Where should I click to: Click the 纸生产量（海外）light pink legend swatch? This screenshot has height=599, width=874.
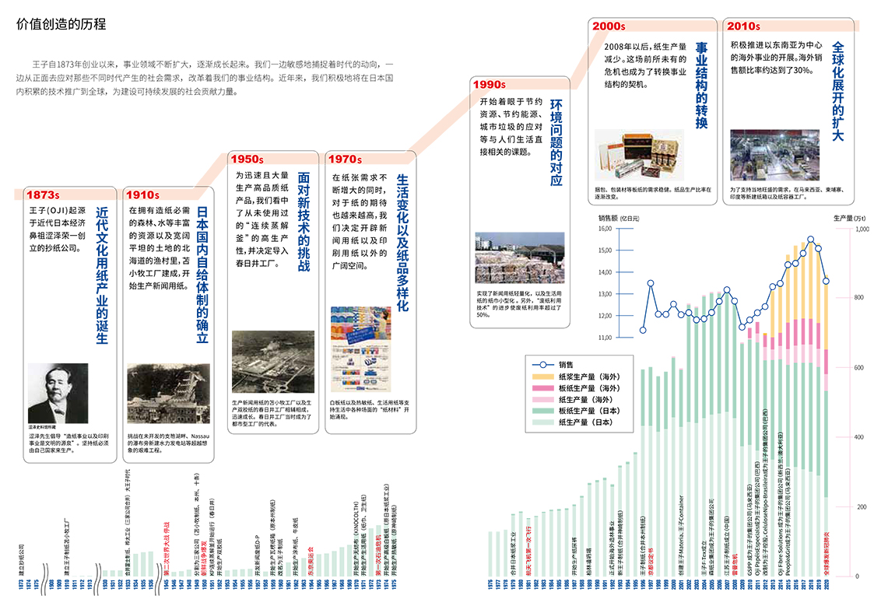click(543, 400)
